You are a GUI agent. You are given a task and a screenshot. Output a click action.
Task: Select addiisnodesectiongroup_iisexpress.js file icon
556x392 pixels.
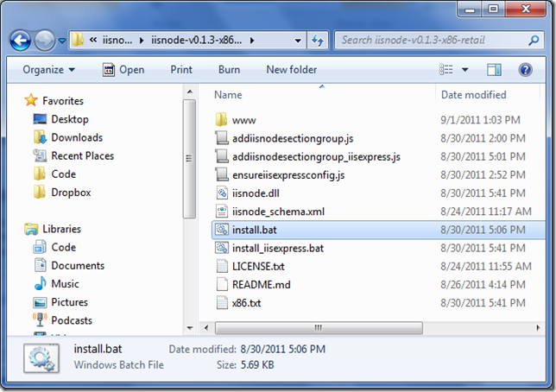coord(222,156)
